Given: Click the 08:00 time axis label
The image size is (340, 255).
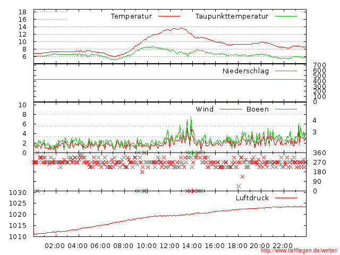Looking at the screenshot, I should (x=123, y=246).
